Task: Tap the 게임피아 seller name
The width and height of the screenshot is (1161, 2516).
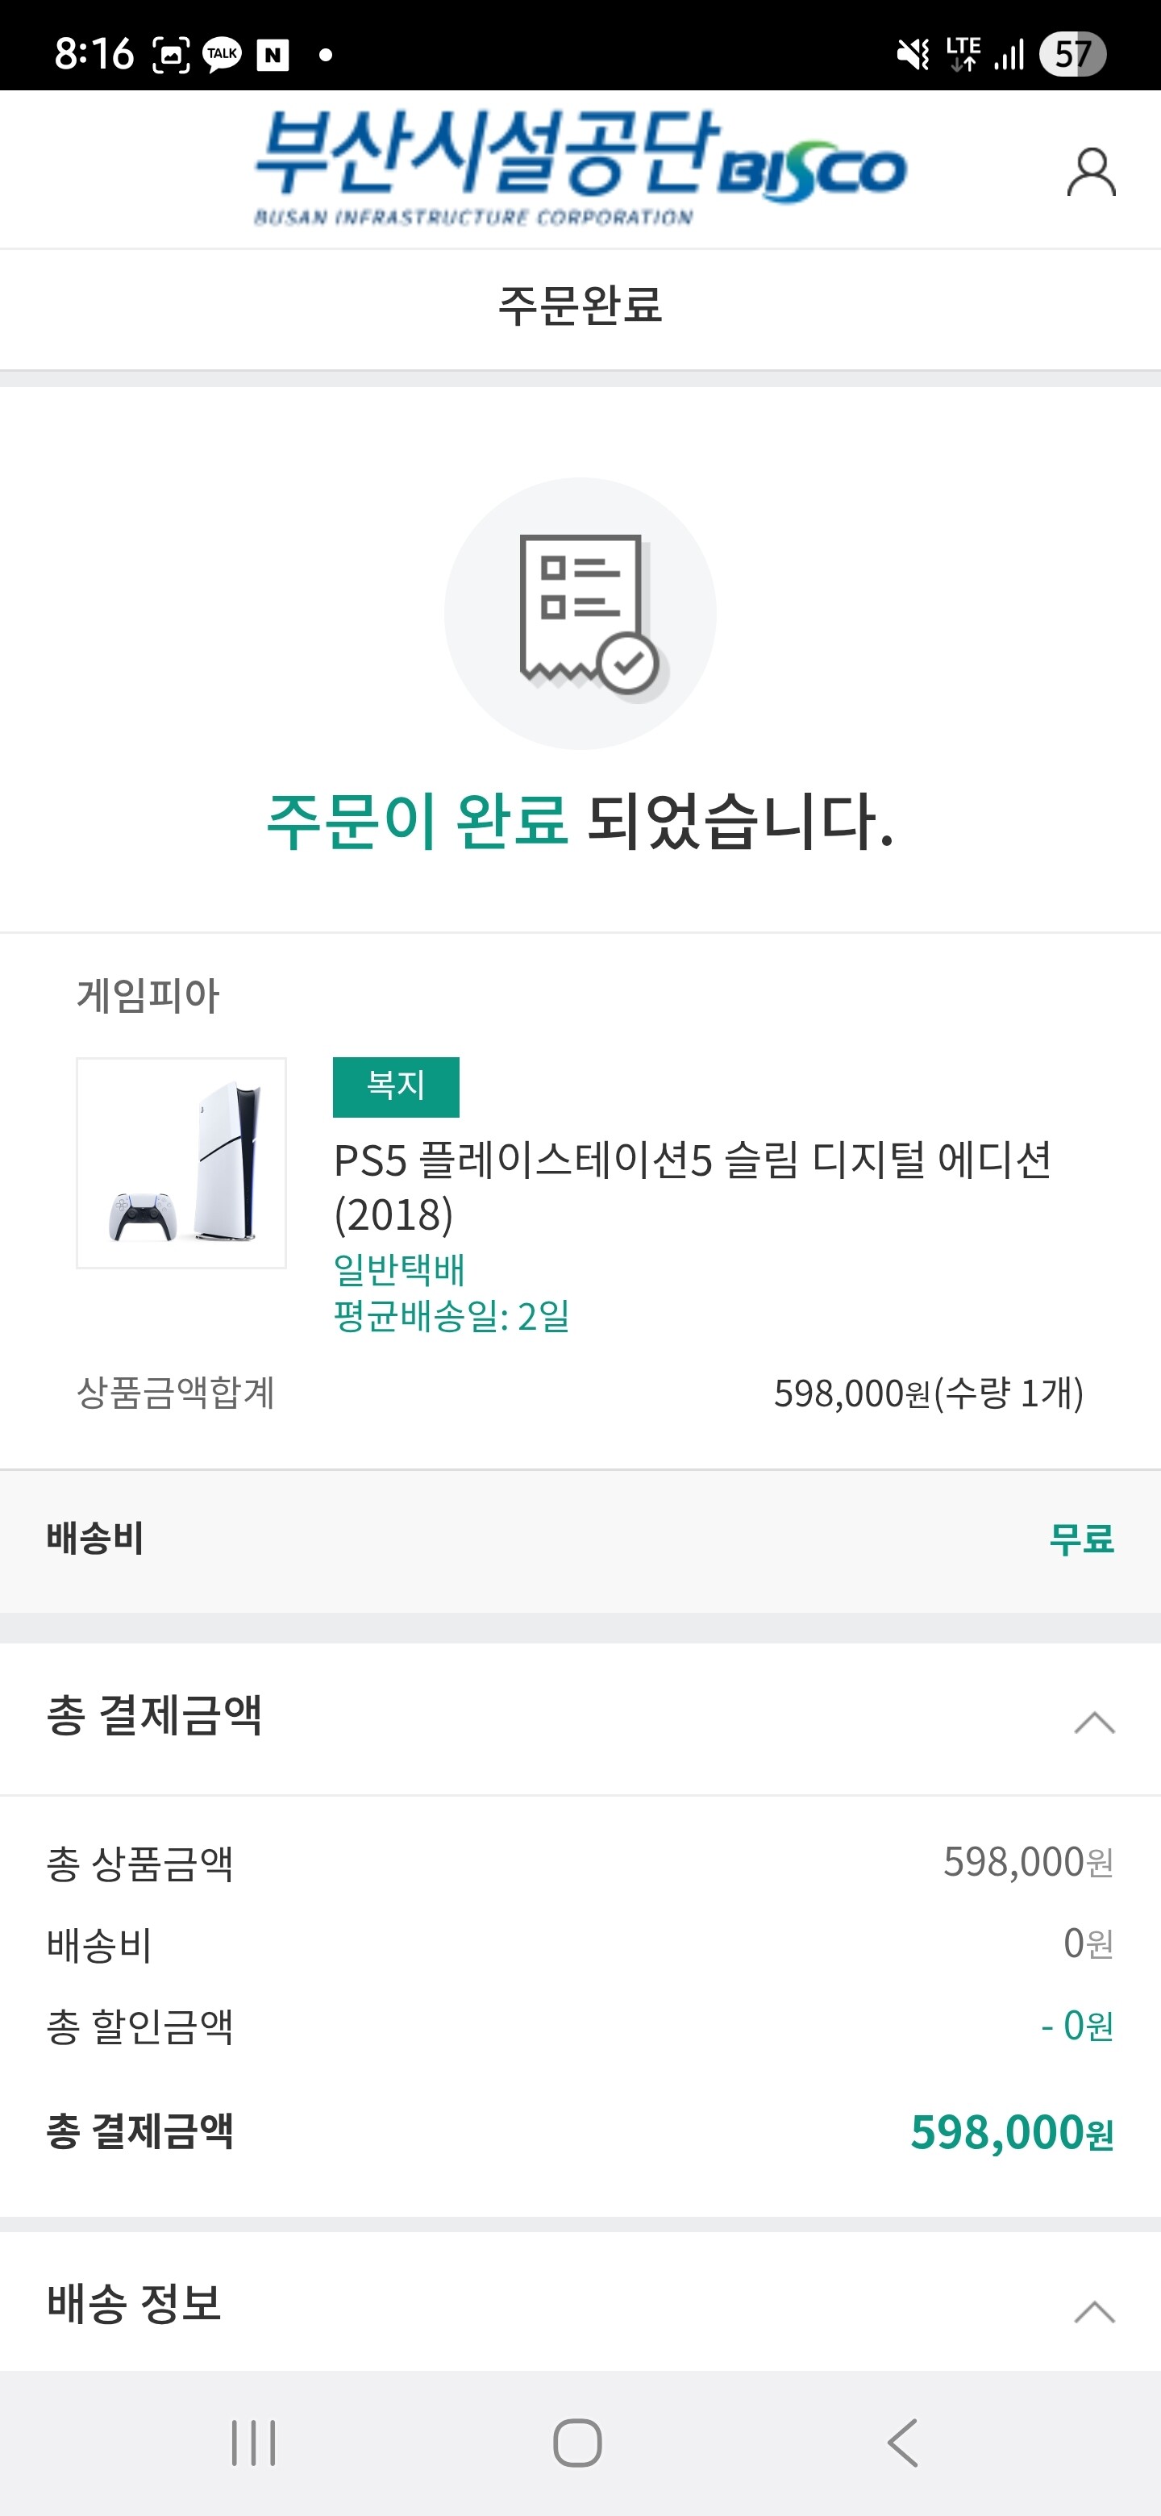Action: 148,995
